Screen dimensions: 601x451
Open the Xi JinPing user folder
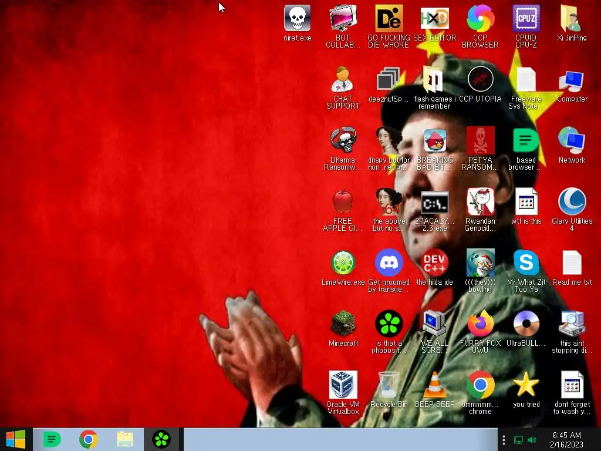point(572,18)
